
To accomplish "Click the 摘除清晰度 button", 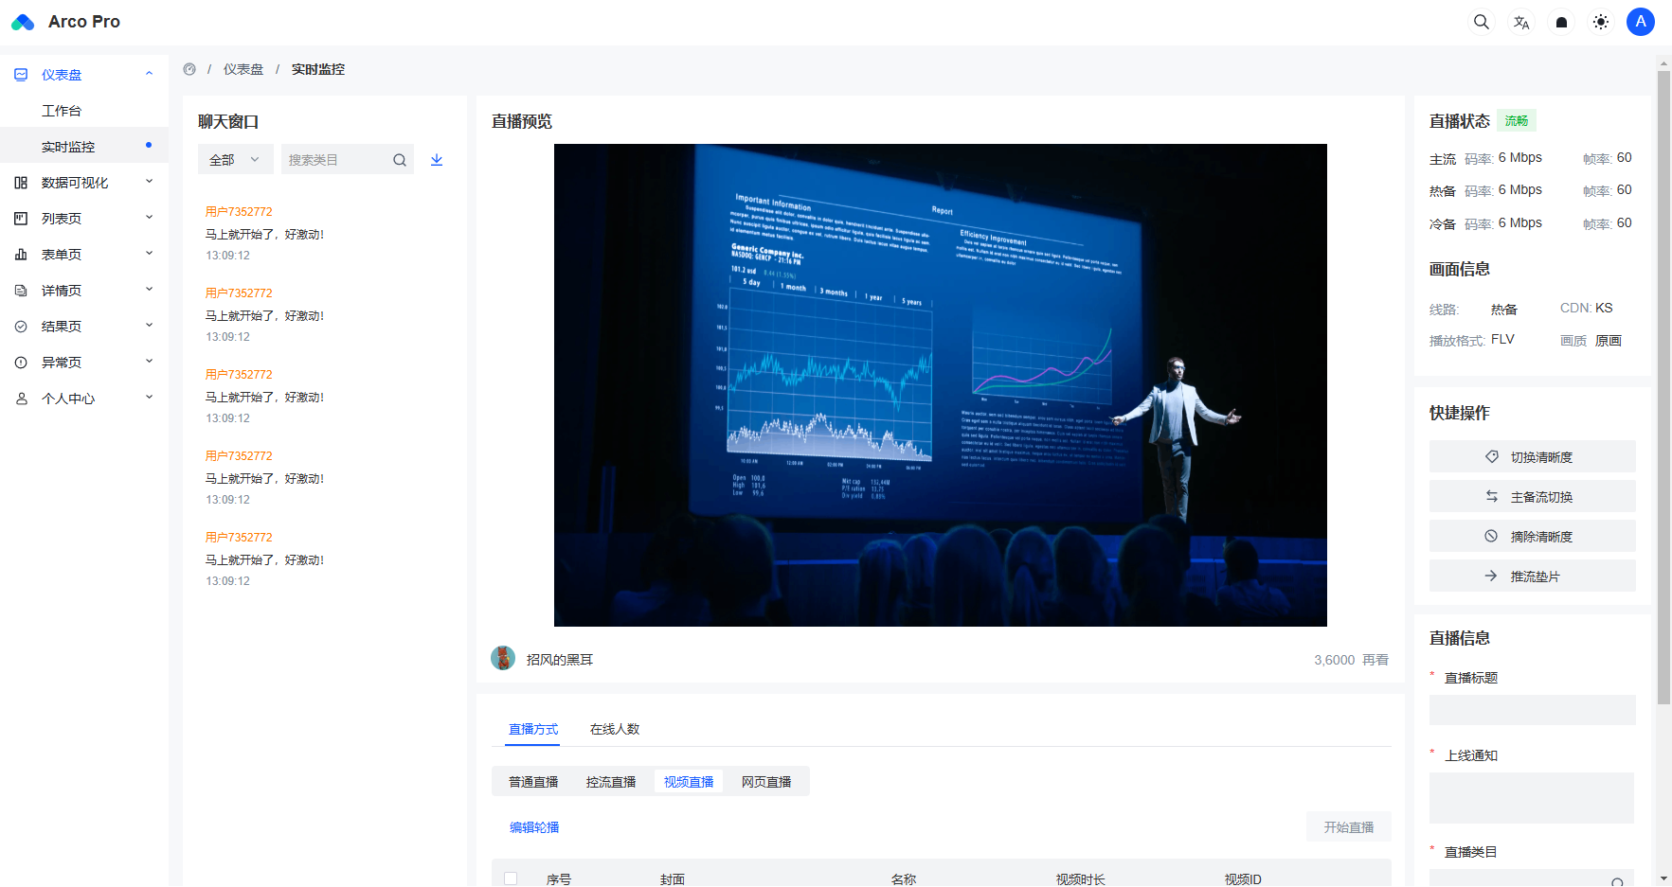I will [x=1533, y=536].
